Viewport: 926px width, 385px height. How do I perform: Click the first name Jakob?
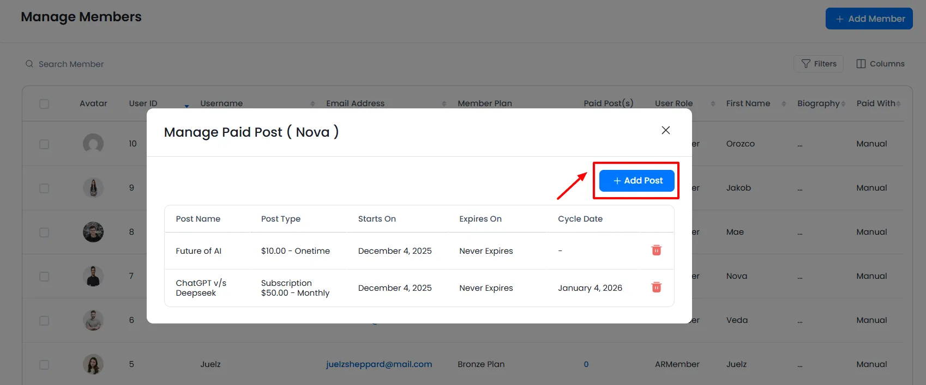(x=738, y=188)
